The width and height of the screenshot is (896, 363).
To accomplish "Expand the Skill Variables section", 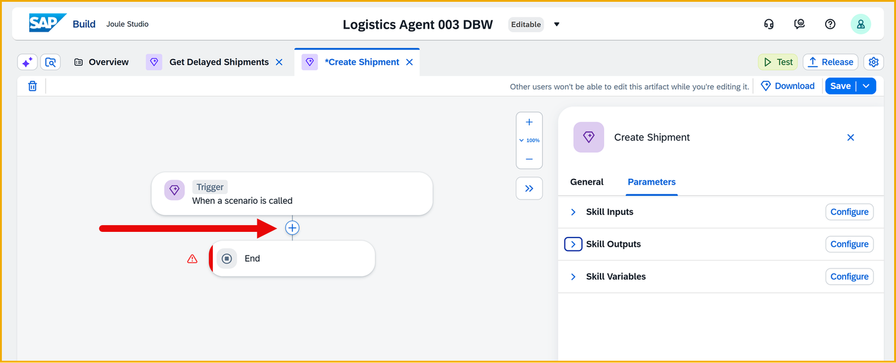I will coord(573,277).
